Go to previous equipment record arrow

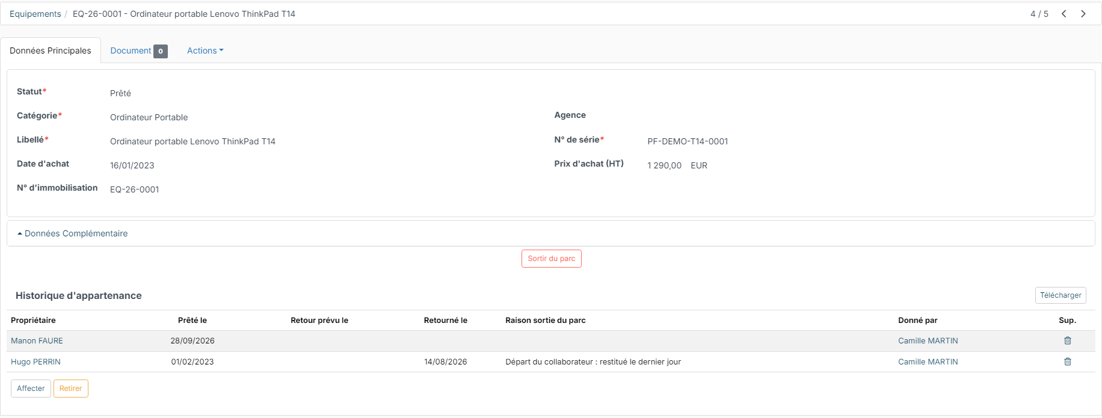(1064, 14)
